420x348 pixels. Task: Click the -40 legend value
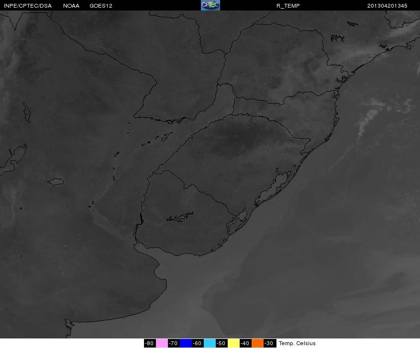coord(245,343)
